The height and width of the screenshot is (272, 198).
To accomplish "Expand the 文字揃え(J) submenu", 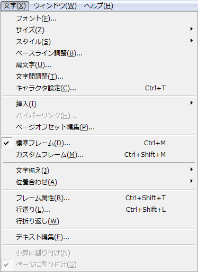I will 99,171.
